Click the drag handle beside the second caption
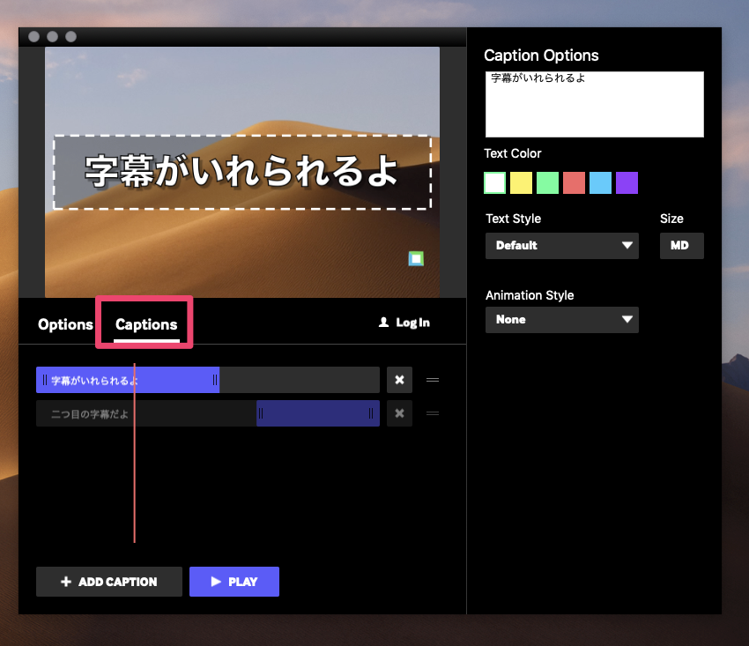The width and height of the screenshot is (749, 646). (432, 412)
